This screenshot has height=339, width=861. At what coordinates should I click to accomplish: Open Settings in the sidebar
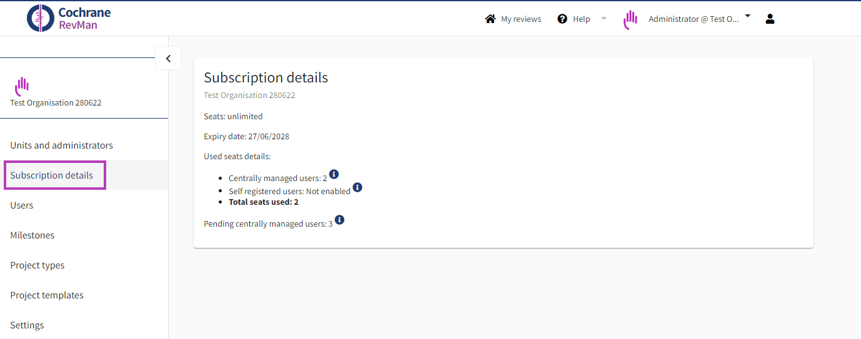pos(27,325)
